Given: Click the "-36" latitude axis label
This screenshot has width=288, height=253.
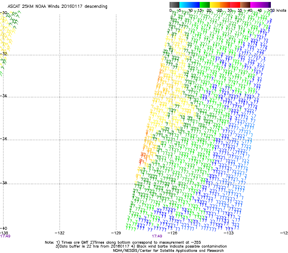Looking at the screenshot, I should 4,139.
